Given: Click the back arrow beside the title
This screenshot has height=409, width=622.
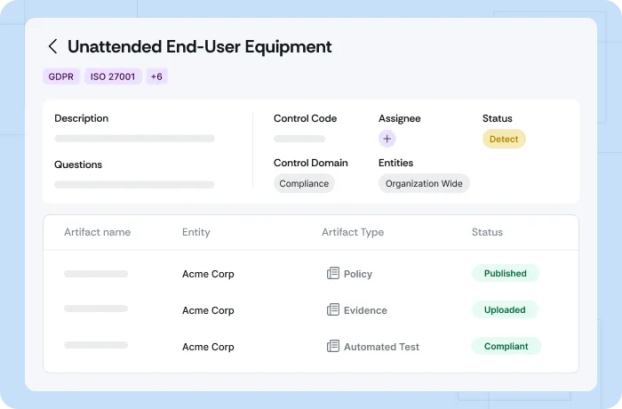Looking at the screenshot, I should pyautogui.click(x=53, y=47).
